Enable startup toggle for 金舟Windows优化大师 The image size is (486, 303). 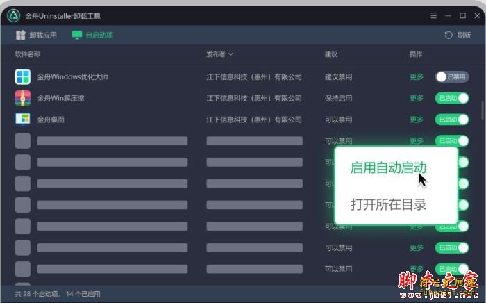coord(452,76)
